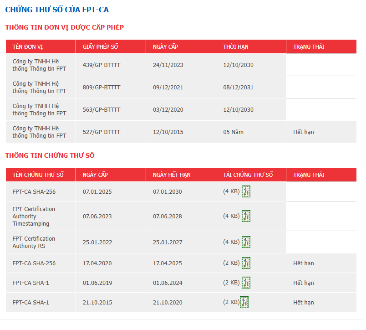Click expiry date 25.01.2027
366x330 pixels.
point(168,242)
